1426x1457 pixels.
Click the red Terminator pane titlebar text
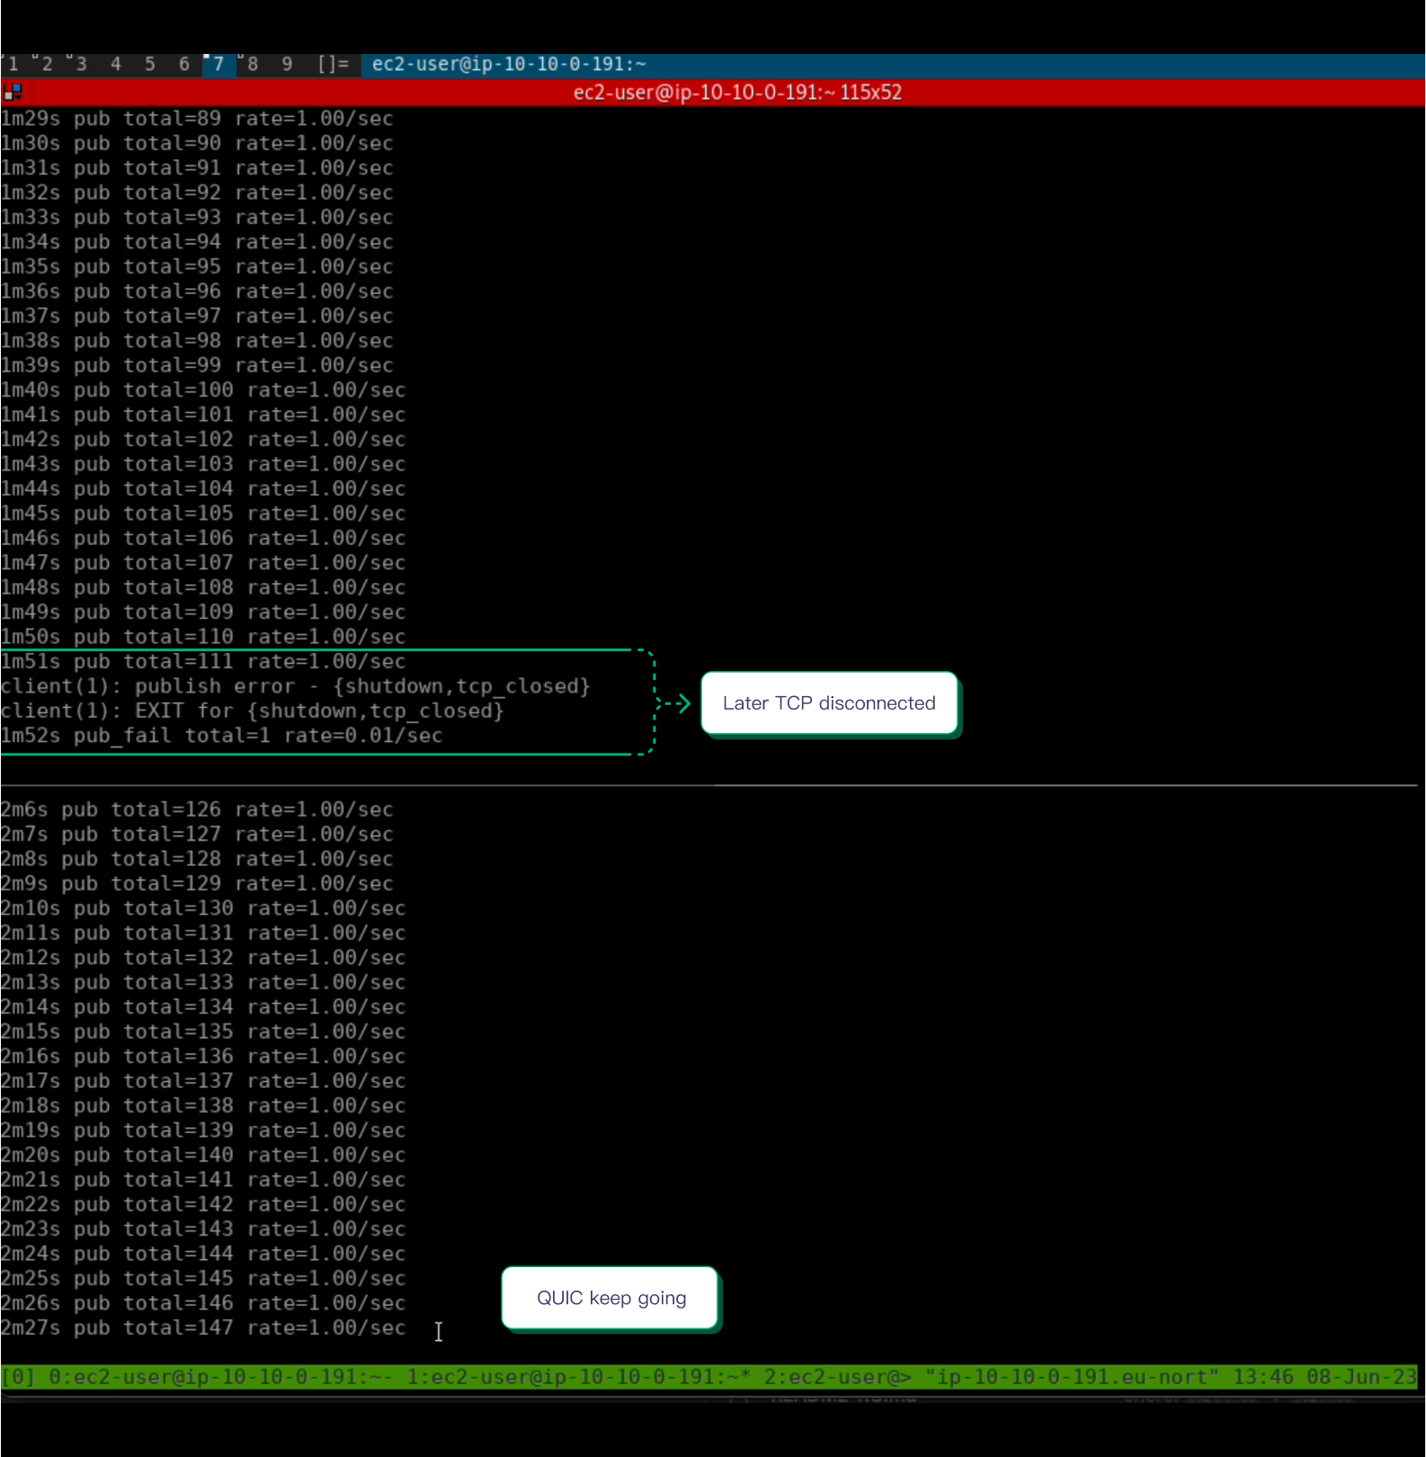tap(737, 93)
